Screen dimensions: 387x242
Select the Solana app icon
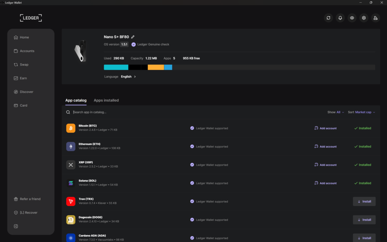[71, 183]
